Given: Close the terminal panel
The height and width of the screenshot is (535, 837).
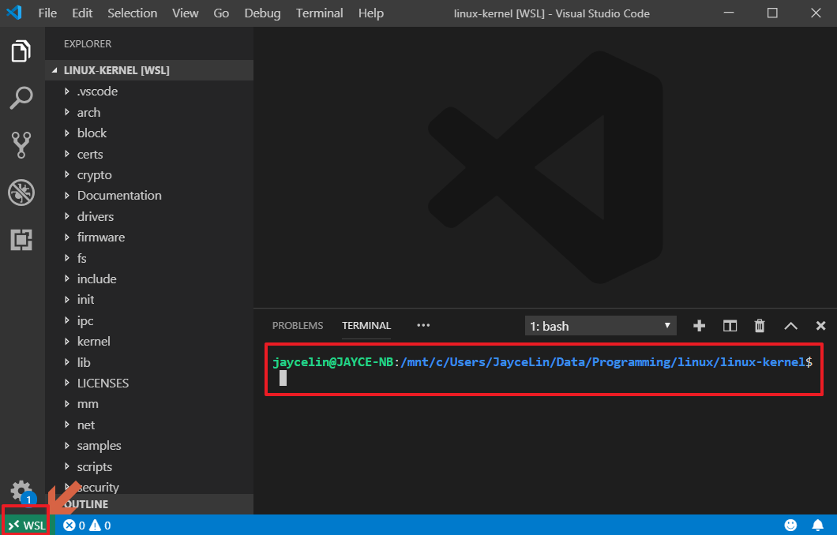Looking at the screenshot, I should (x=821, y=325).
